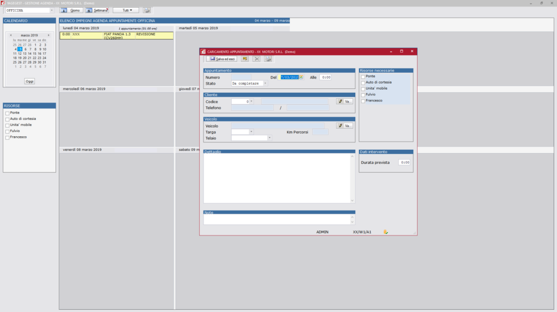Open the calendar picker icon in the Del field

[x=301, y=77]
